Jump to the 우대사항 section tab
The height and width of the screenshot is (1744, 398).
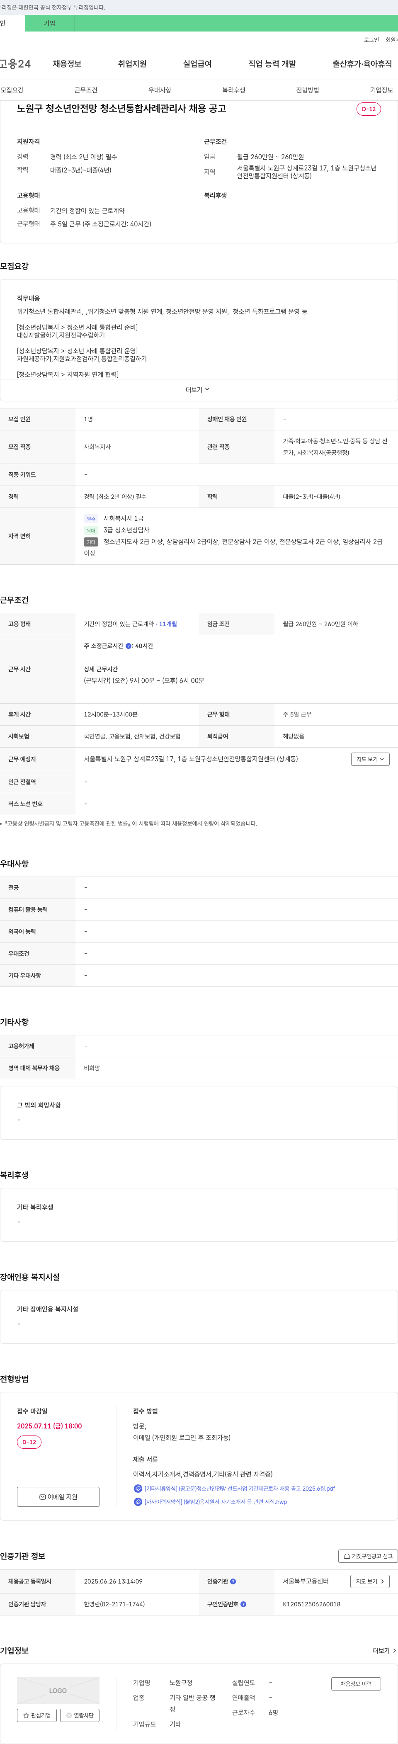click(160, 90)
